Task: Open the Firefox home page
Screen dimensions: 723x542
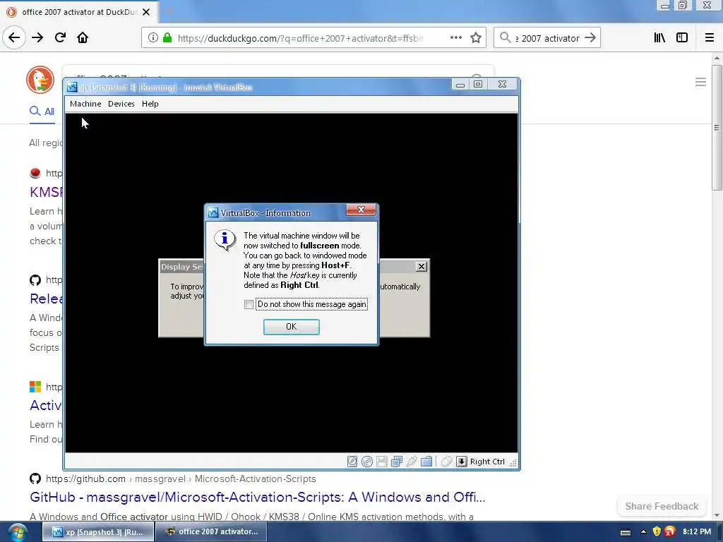Action: coord(83,37)
